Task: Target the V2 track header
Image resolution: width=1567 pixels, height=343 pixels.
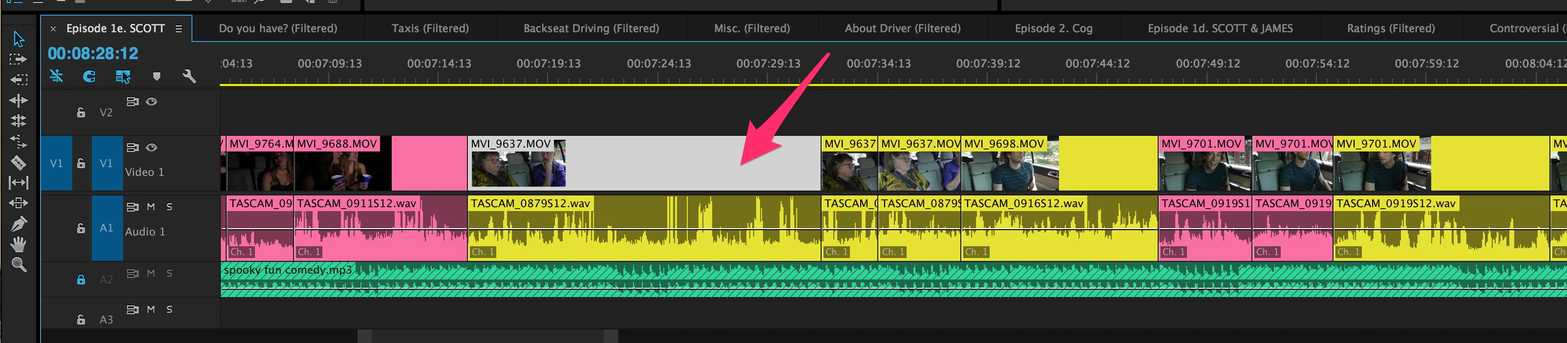Action: click(106, 112)
